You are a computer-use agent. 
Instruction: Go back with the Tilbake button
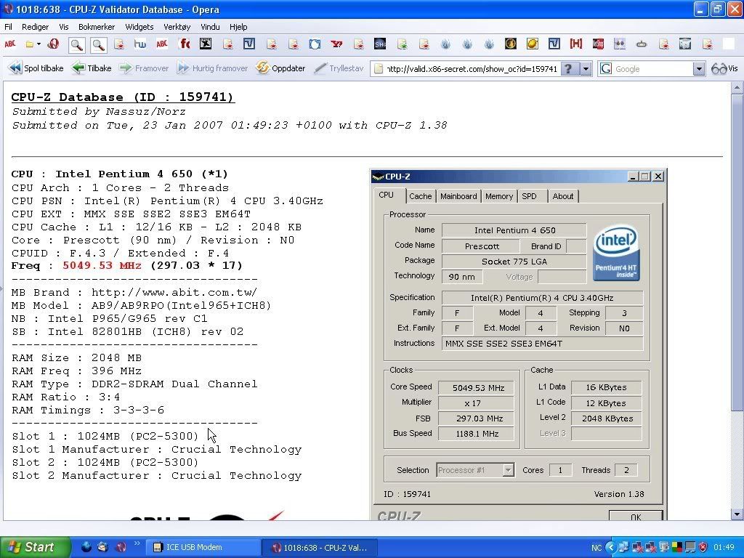[x=92, y=68]
